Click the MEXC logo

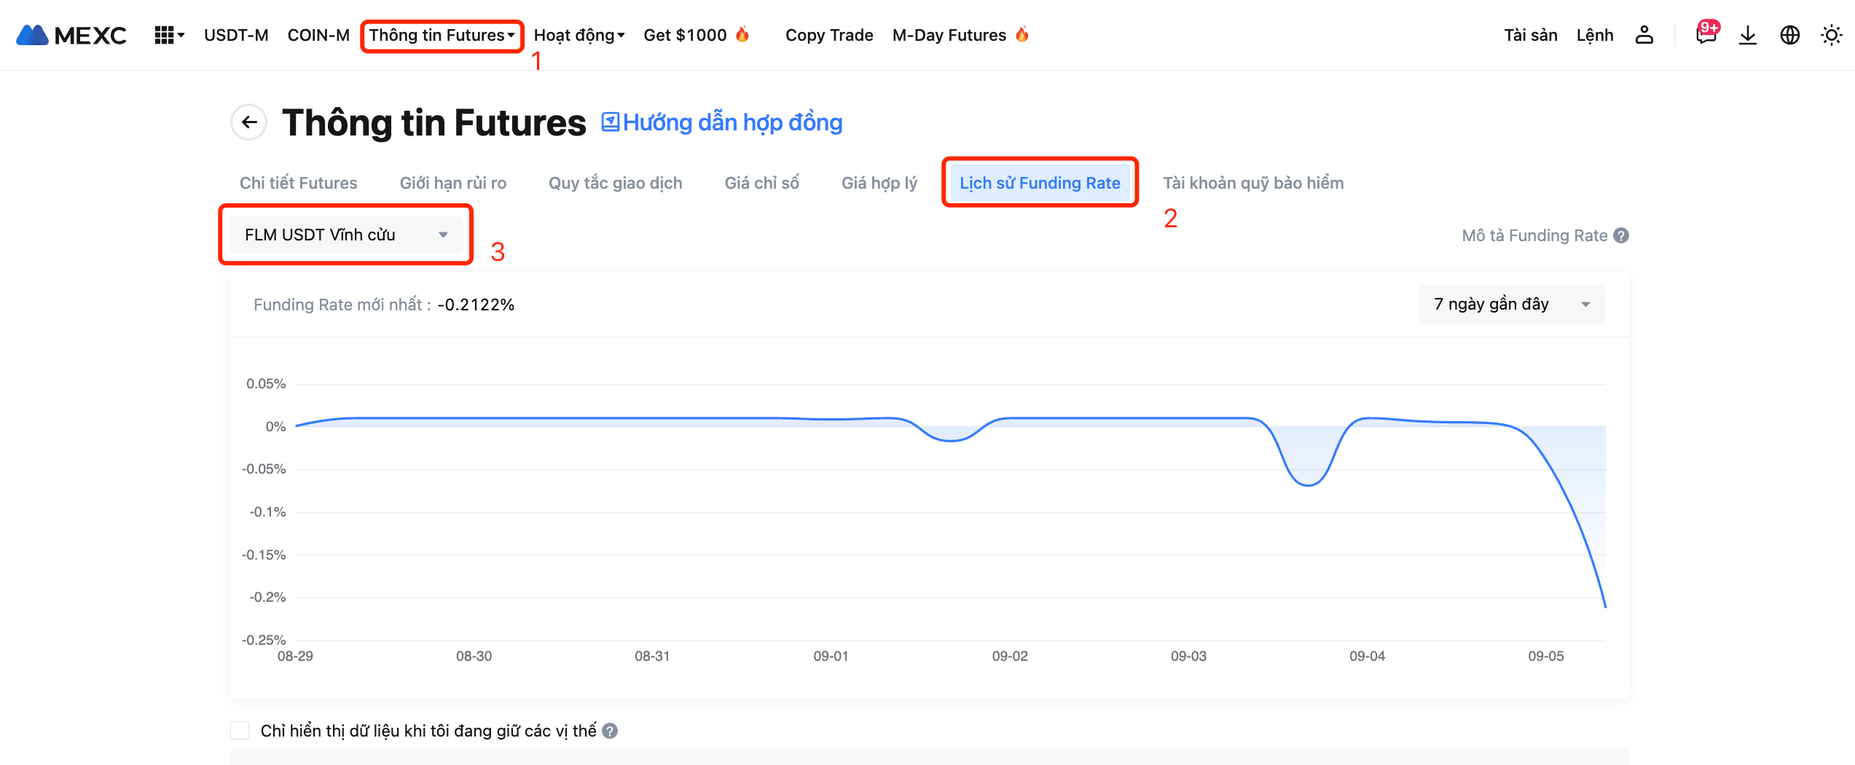tap(71, 35)
